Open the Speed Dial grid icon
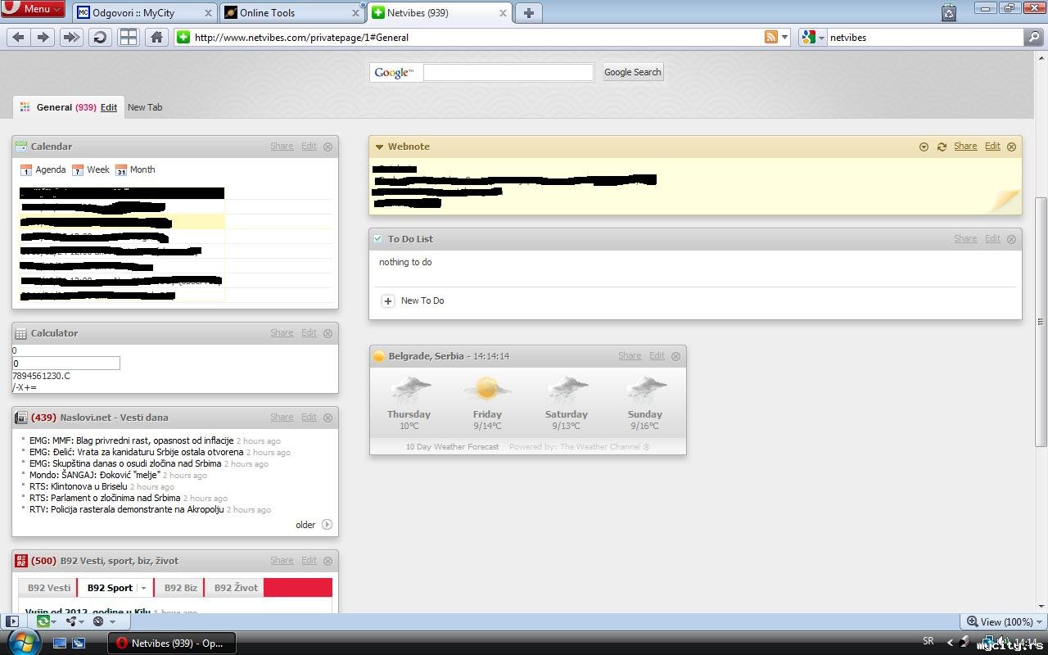This screenshot has width=1048, height=655. coord(129,37)
